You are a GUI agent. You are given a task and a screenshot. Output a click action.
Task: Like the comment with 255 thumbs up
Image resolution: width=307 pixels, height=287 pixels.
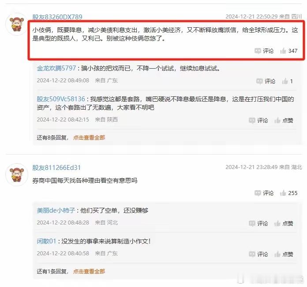289,193
